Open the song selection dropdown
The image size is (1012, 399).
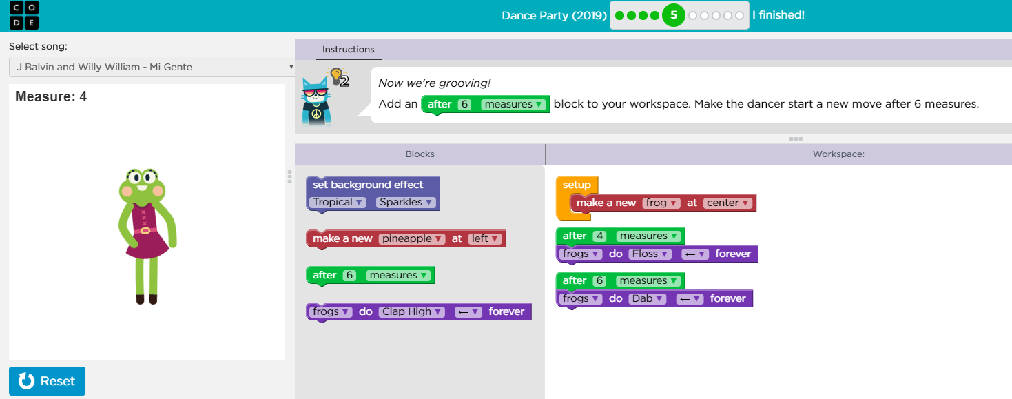tap(152, 67)
